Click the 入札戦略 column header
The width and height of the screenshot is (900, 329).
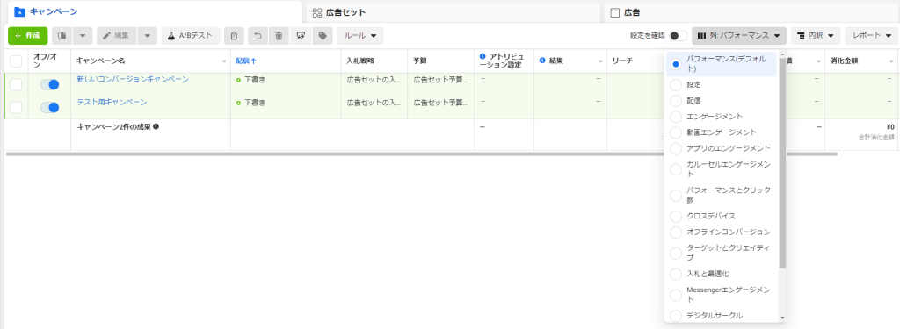pyautogui.click(x=360, y=61)
